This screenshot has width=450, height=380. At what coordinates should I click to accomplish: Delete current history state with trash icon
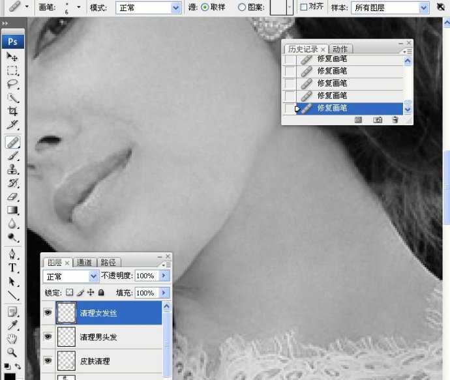tap(395, 119)
